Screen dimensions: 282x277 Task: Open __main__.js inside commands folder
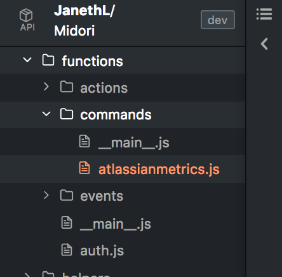[x=134, y=142]
